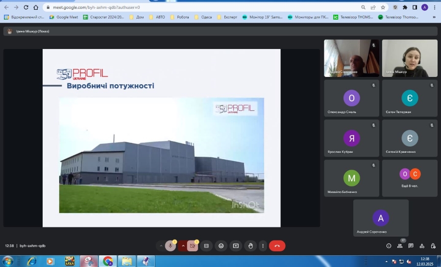Open more options three-dot menu

pyautogui.click(x=263, y=246)
